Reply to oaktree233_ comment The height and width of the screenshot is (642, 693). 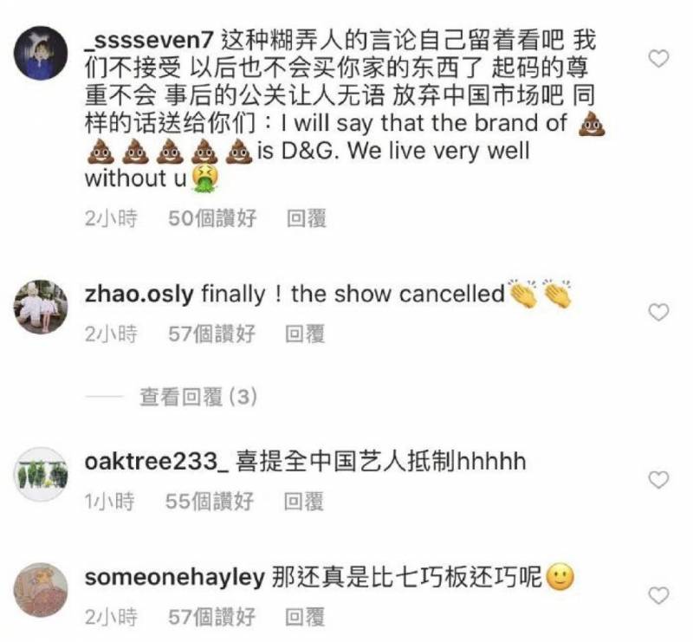(304, 502)
